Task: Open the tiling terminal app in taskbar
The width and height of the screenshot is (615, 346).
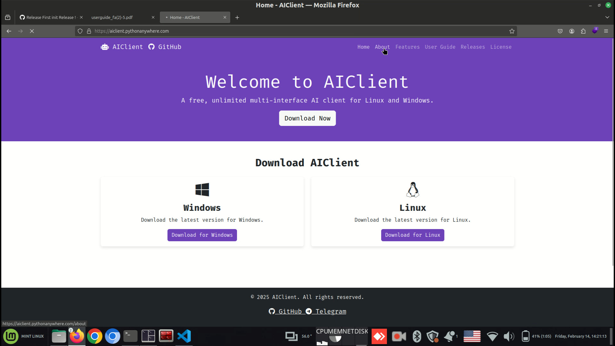Action: coord(148,336)
